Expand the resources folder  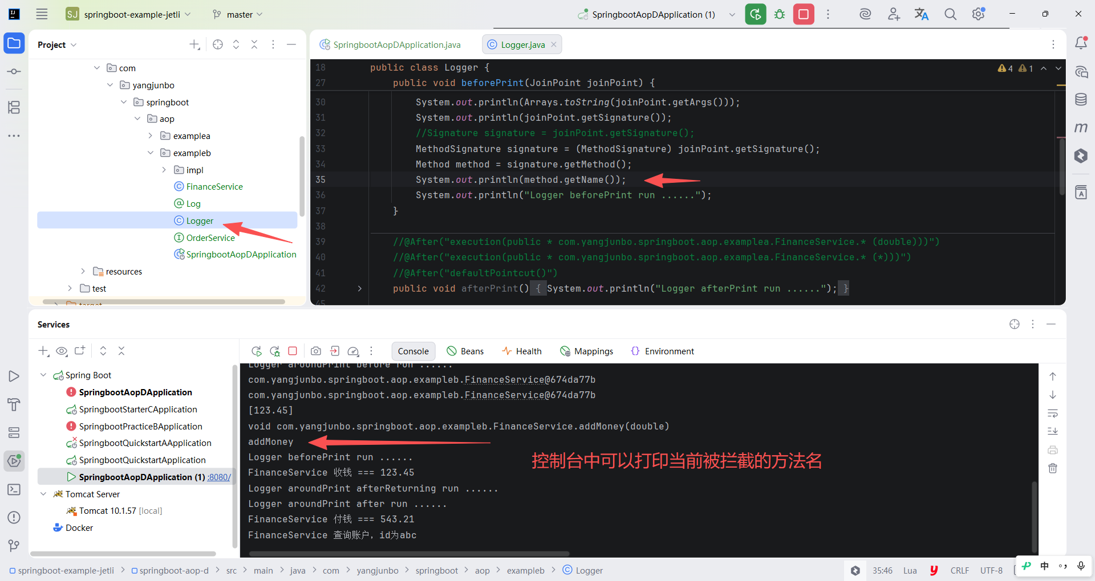(x=83, y=271)
